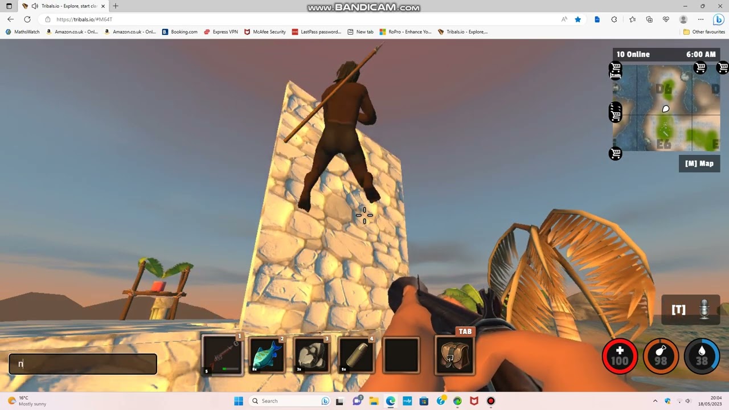This screenshot has height=410, width=729.
Task: Open MathsWatch bookmark
Action: point(23,32)
